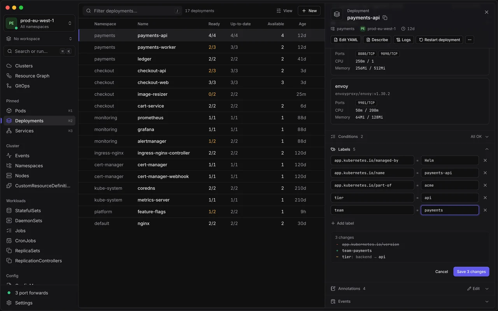Select the image-resizer deployment row

202,94
